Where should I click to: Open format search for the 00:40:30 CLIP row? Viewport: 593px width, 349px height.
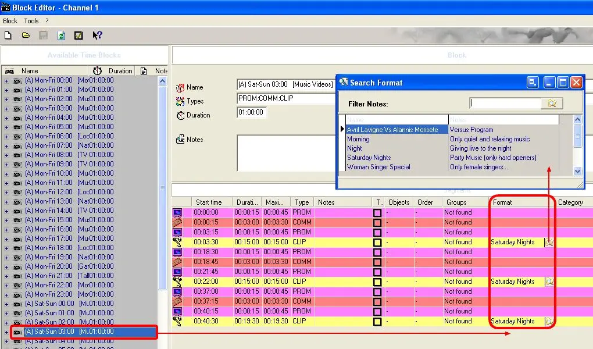click(549, 321)
